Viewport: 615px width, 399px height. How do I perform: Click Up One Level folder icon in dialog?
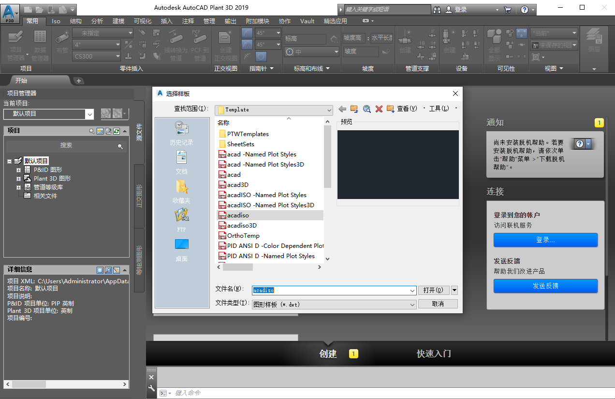tap(354, 109)
